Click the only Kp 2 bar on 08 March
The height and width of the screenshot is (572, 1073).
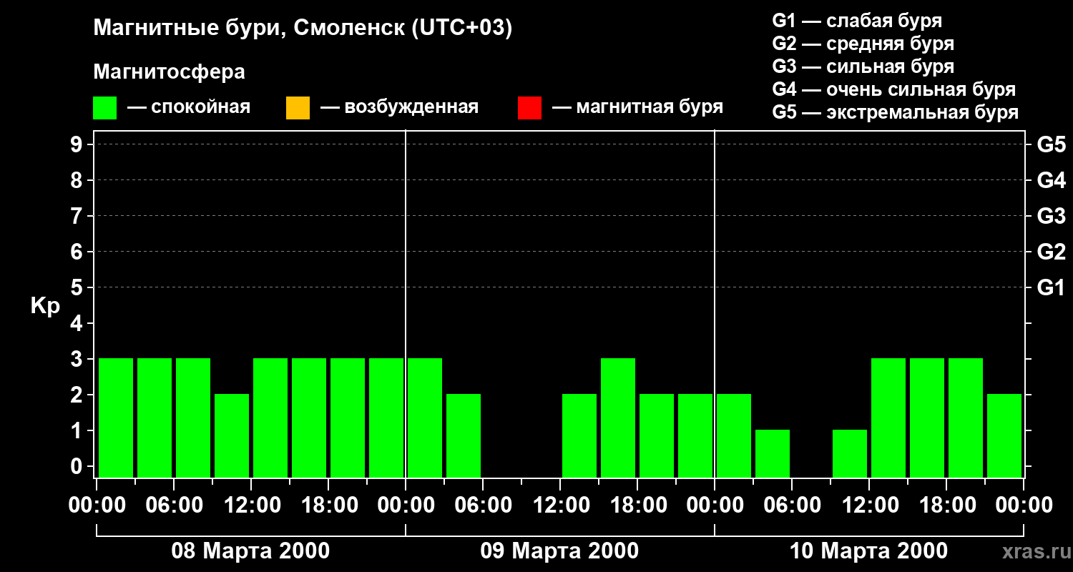232,435
